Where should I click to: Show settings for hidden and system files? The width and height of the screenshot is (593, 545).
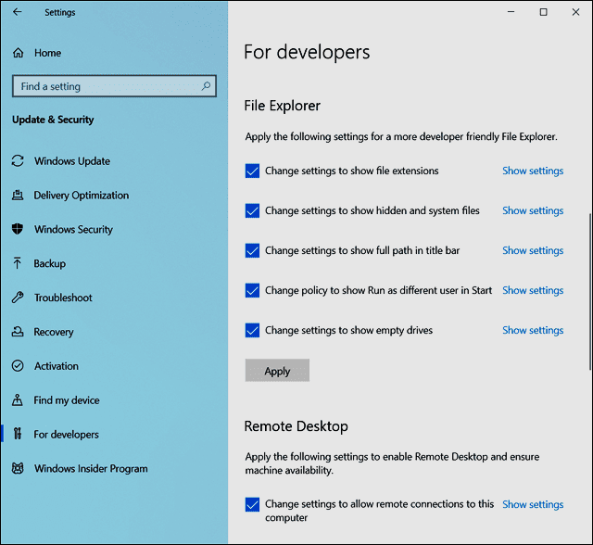click(x=533, y=210)
